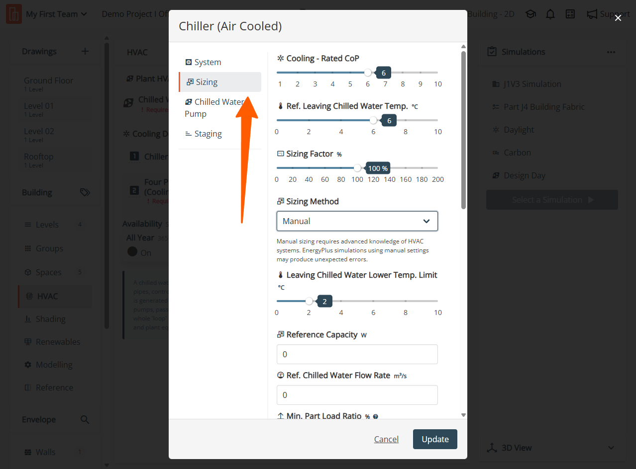Open the Staging tab
Viewport: 636px width, 469px height.
pos(208,134)
